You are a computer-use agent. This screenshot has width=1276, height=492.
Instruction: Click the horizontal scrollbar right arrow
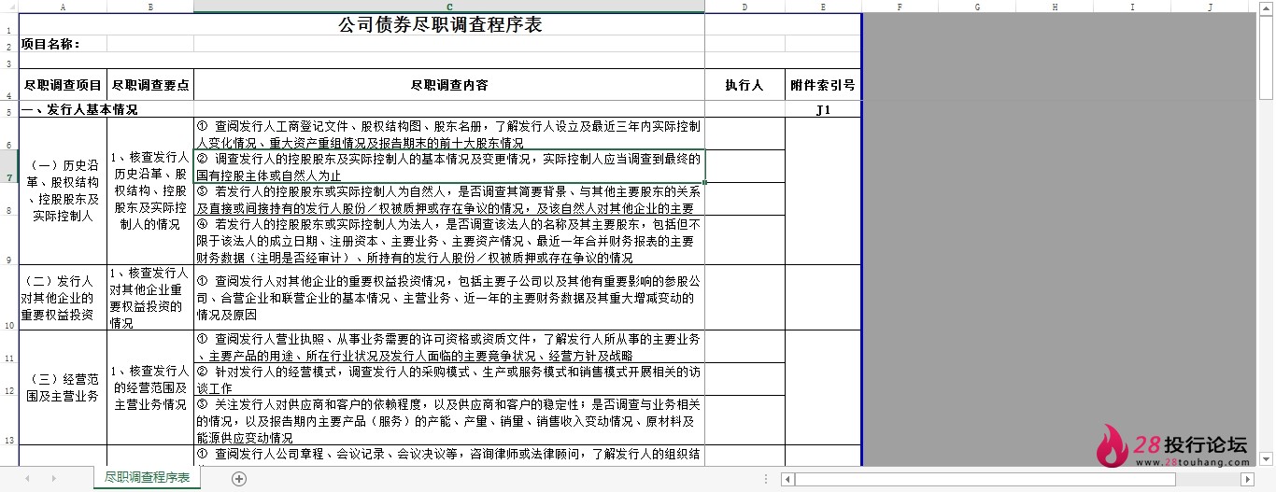tap(1247, 480)
